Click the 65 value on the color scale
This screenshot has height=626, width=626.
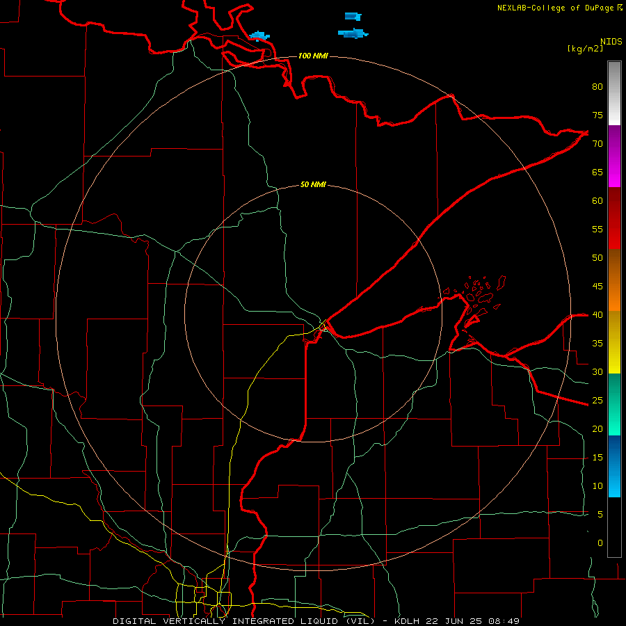point(597,172)
